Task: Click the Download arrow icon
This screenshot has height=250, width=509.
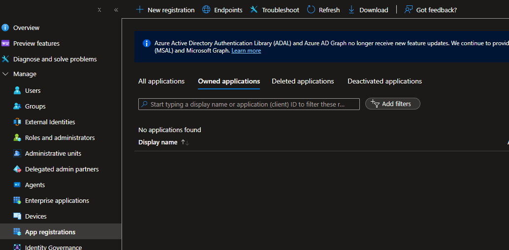Action: pos(351,10)
